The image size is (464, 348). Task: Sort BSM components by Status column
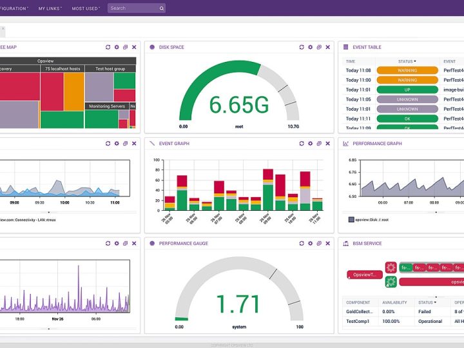tap(427, 302)
